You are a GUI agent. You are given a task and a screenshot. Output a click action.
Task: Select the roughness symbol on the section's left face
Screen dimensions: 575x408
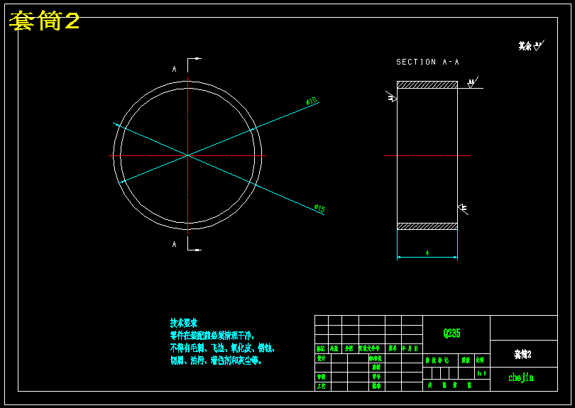click(x=391, y=97)
